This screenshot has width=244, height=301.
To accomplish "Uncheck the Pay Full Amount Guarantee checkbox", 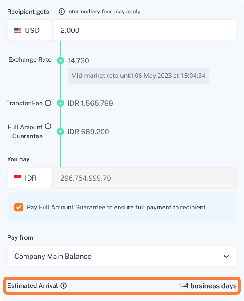I will [19, 207].
